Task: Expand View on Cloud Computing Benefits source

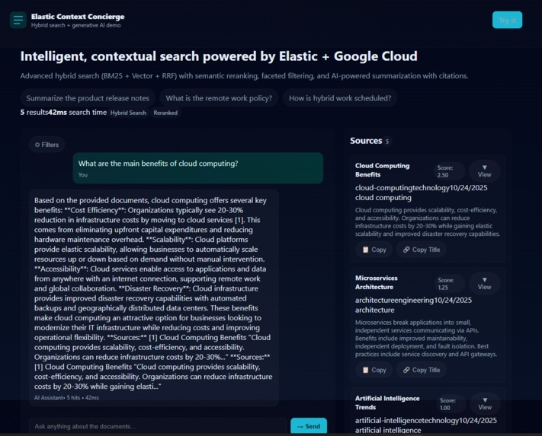Action: pyautogui.click(x=484, y=171)
